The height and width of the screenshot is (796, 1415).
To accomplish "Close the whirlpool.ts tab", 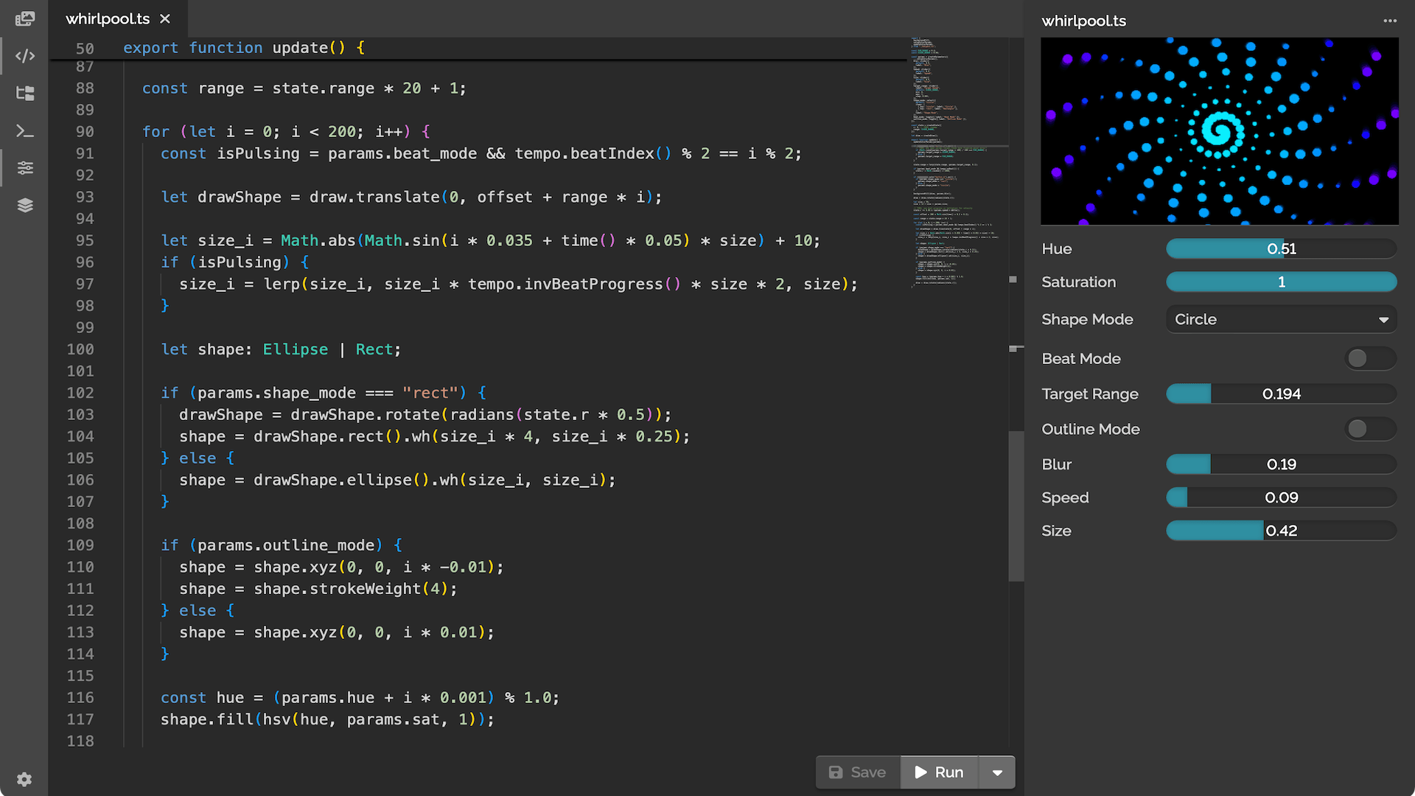I will pyautogui.click(x=165, y=19).
